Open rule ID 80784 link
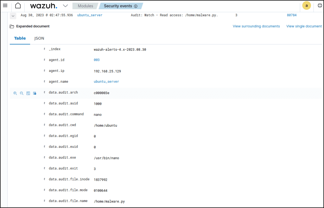The height and width of the screenshot is (208, 324). (292, 15)
